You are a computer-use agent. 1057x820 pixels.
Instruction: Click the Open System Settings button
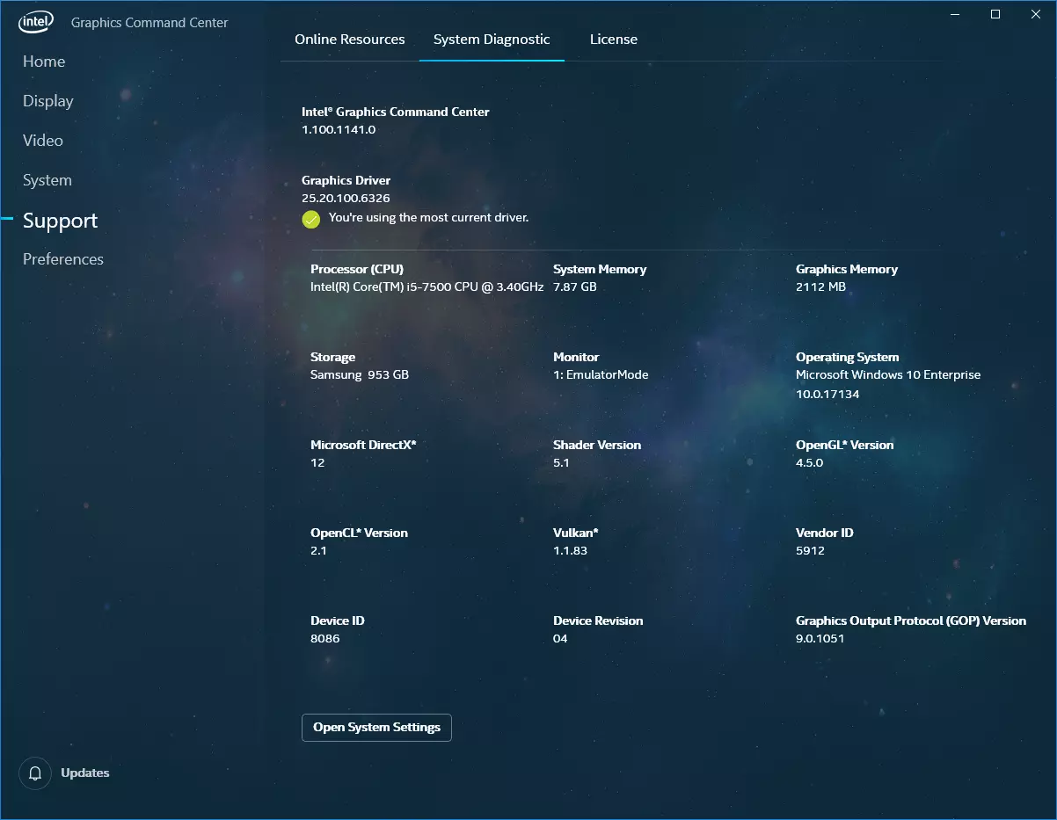[376, 727]
